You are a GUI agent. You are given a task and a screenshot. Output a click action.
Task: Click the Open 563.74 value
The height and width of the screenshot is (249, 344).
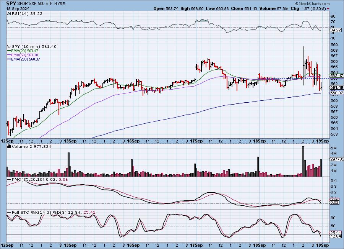(166, 8)
